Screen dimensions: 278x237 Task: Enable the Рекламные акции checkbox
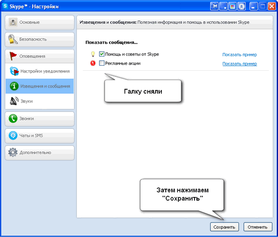tap(102, 63)
